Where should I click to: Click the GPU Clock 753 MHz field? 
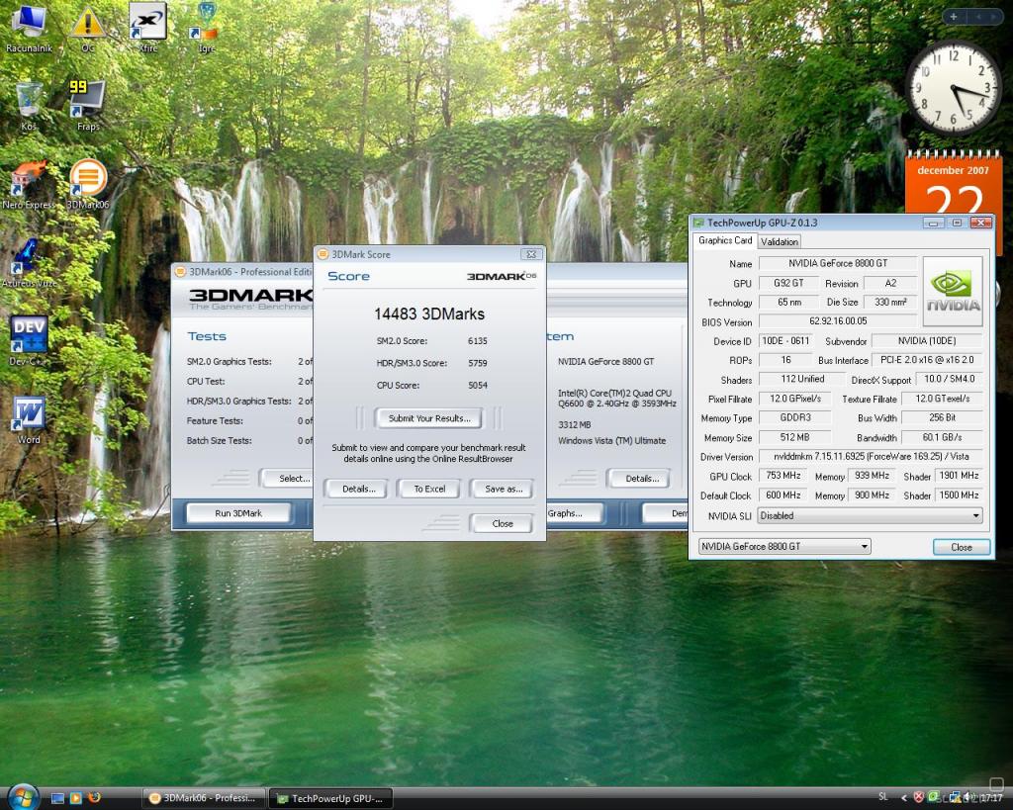pos(783,476)
